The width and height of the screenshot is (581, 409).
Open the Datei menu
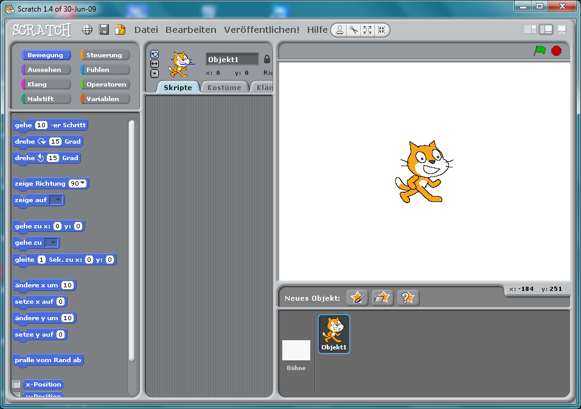point(146,30)
